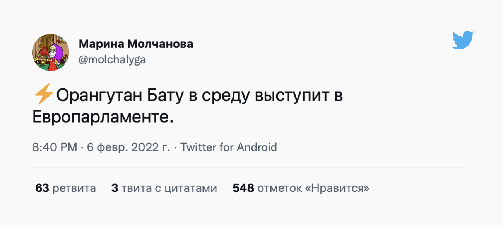Show the отметок «Нравится» list
Image resolution: width=503 pixels, height=227 pixels.
[313, 188]
